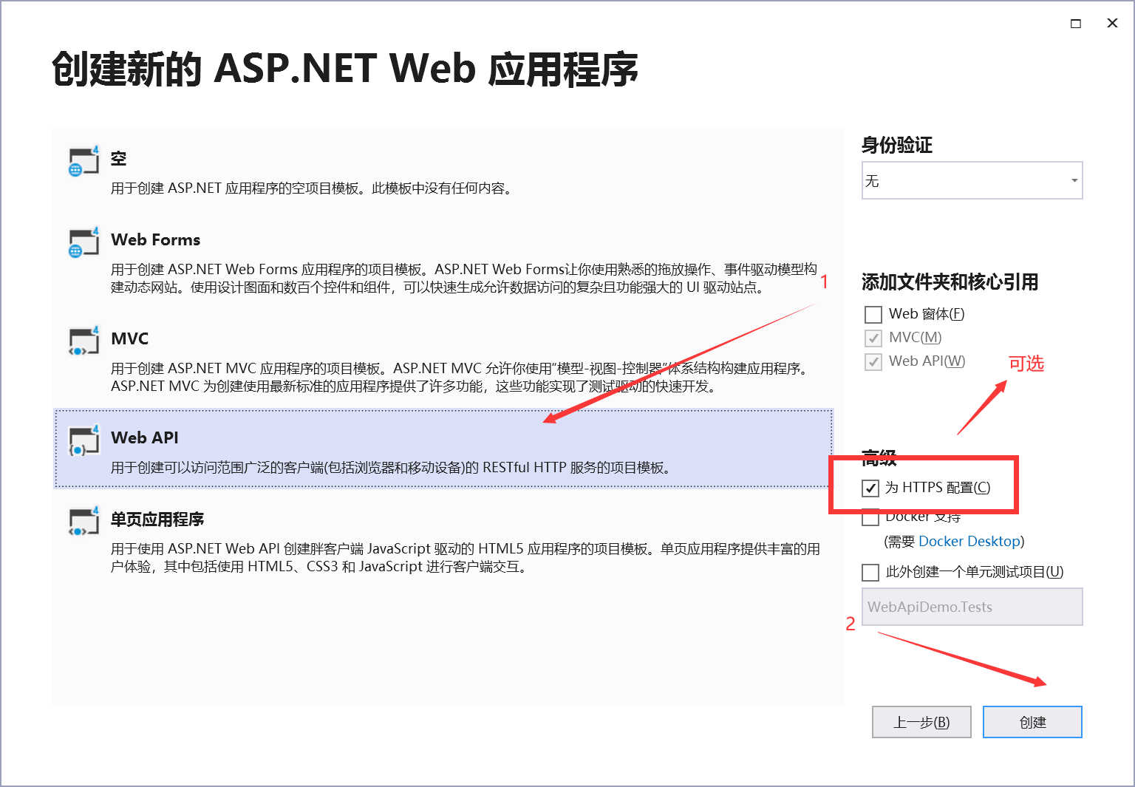Enable the Docker 支持 checkbox
This screenshot has width=1135, height=787.
[870, 517]
